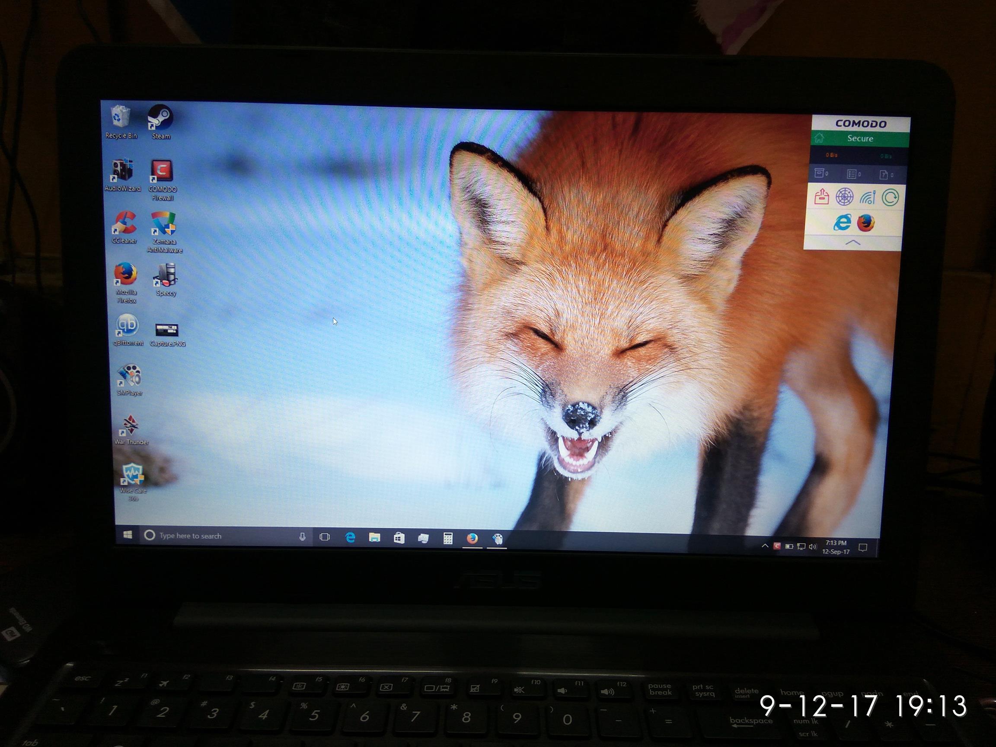This screenshot has width=996, height=747.
Task: Select the qBittorrent desktop icon
Action: 128,326
